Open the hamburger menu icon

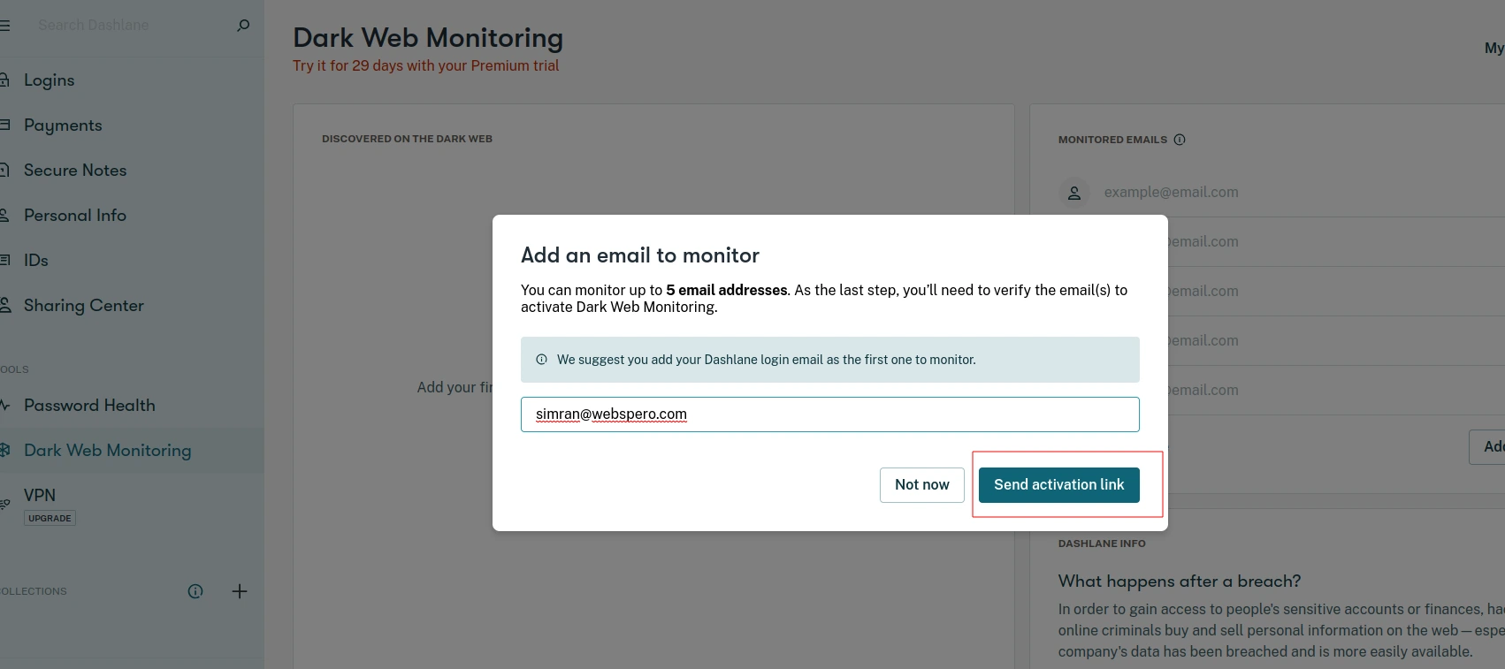[x=4, y=26]
